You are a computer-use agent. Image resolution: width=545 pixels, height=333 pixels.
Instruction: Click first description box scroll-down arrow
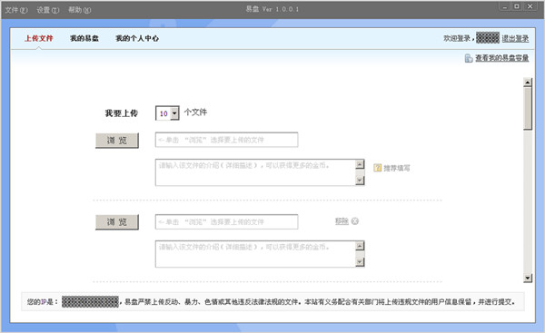(360, 180)
